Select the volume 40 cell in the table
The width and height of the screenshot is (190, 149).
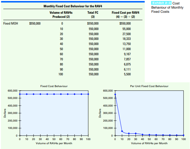[x=62, y=44]
